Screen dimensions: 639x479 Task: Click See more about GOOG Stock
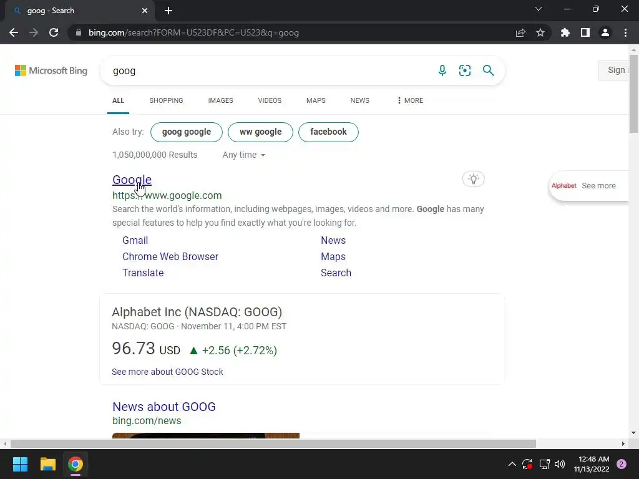coord(167,372)
